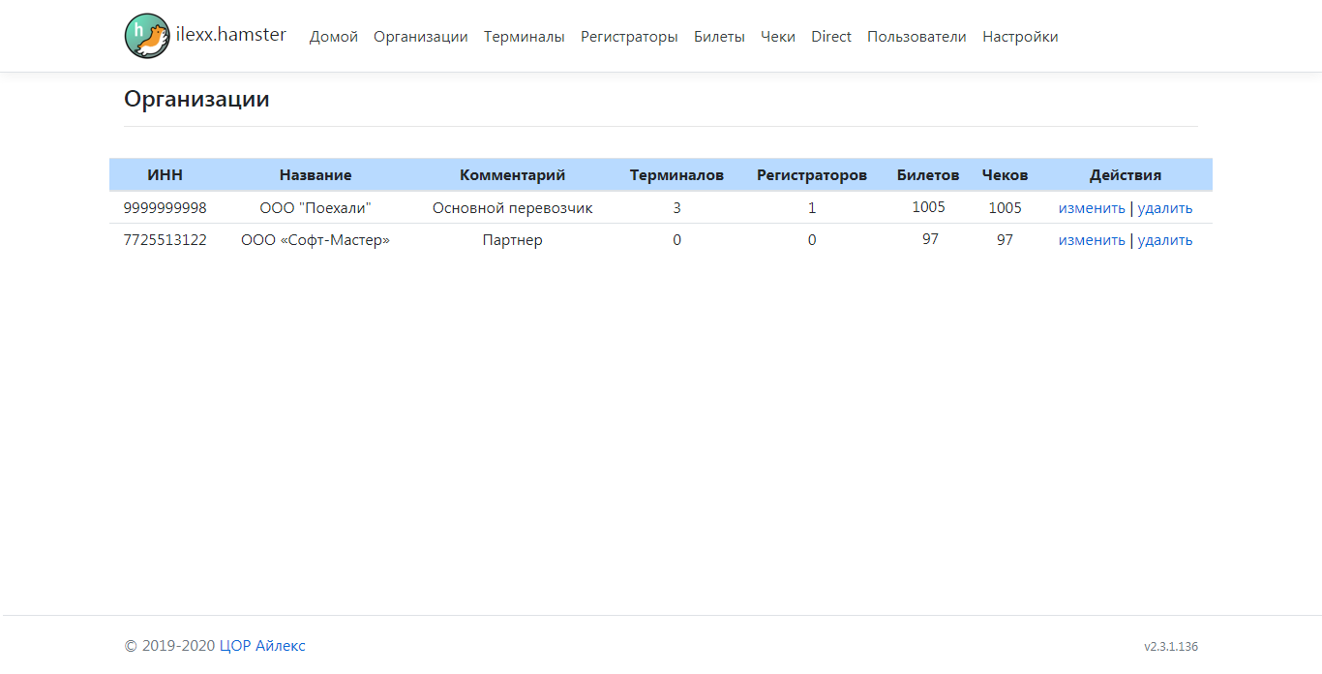Open the Терминалы section
1322x674 pixels.
point(525,37)
